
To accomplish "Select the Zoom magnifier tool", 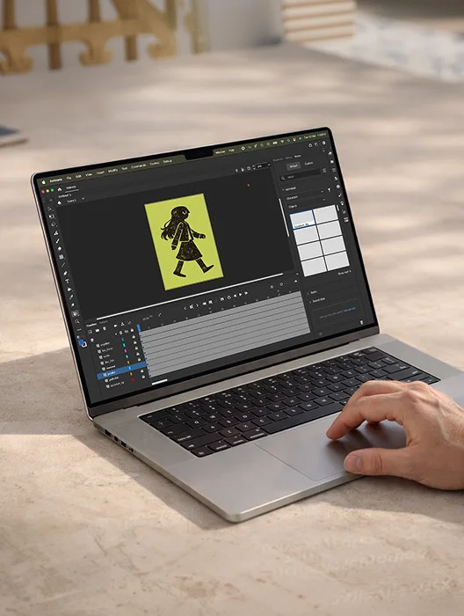I will [x=76, y=321].
